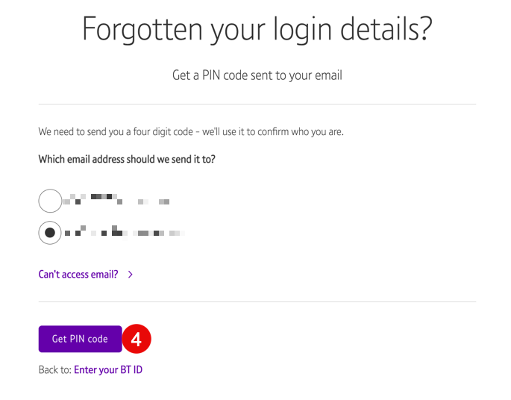The width and height of the screenshot is (511, 400).
Task: Click the blurred email text beside selected radio
Action: pos(125,231)
